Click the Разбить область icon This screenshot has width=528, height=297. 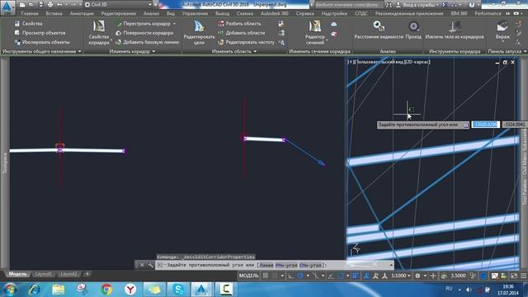tap(221, 24)
